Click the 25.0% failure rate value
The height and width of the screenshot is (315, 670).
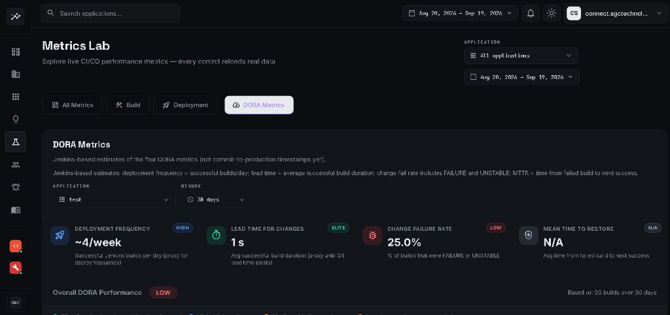[x=404, y=242]
